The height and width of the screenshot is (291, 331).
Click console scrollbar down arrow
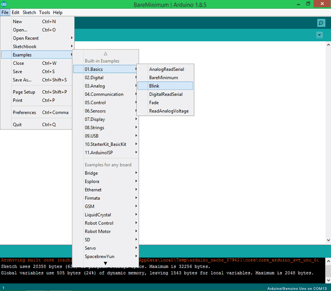coord(328,280)
